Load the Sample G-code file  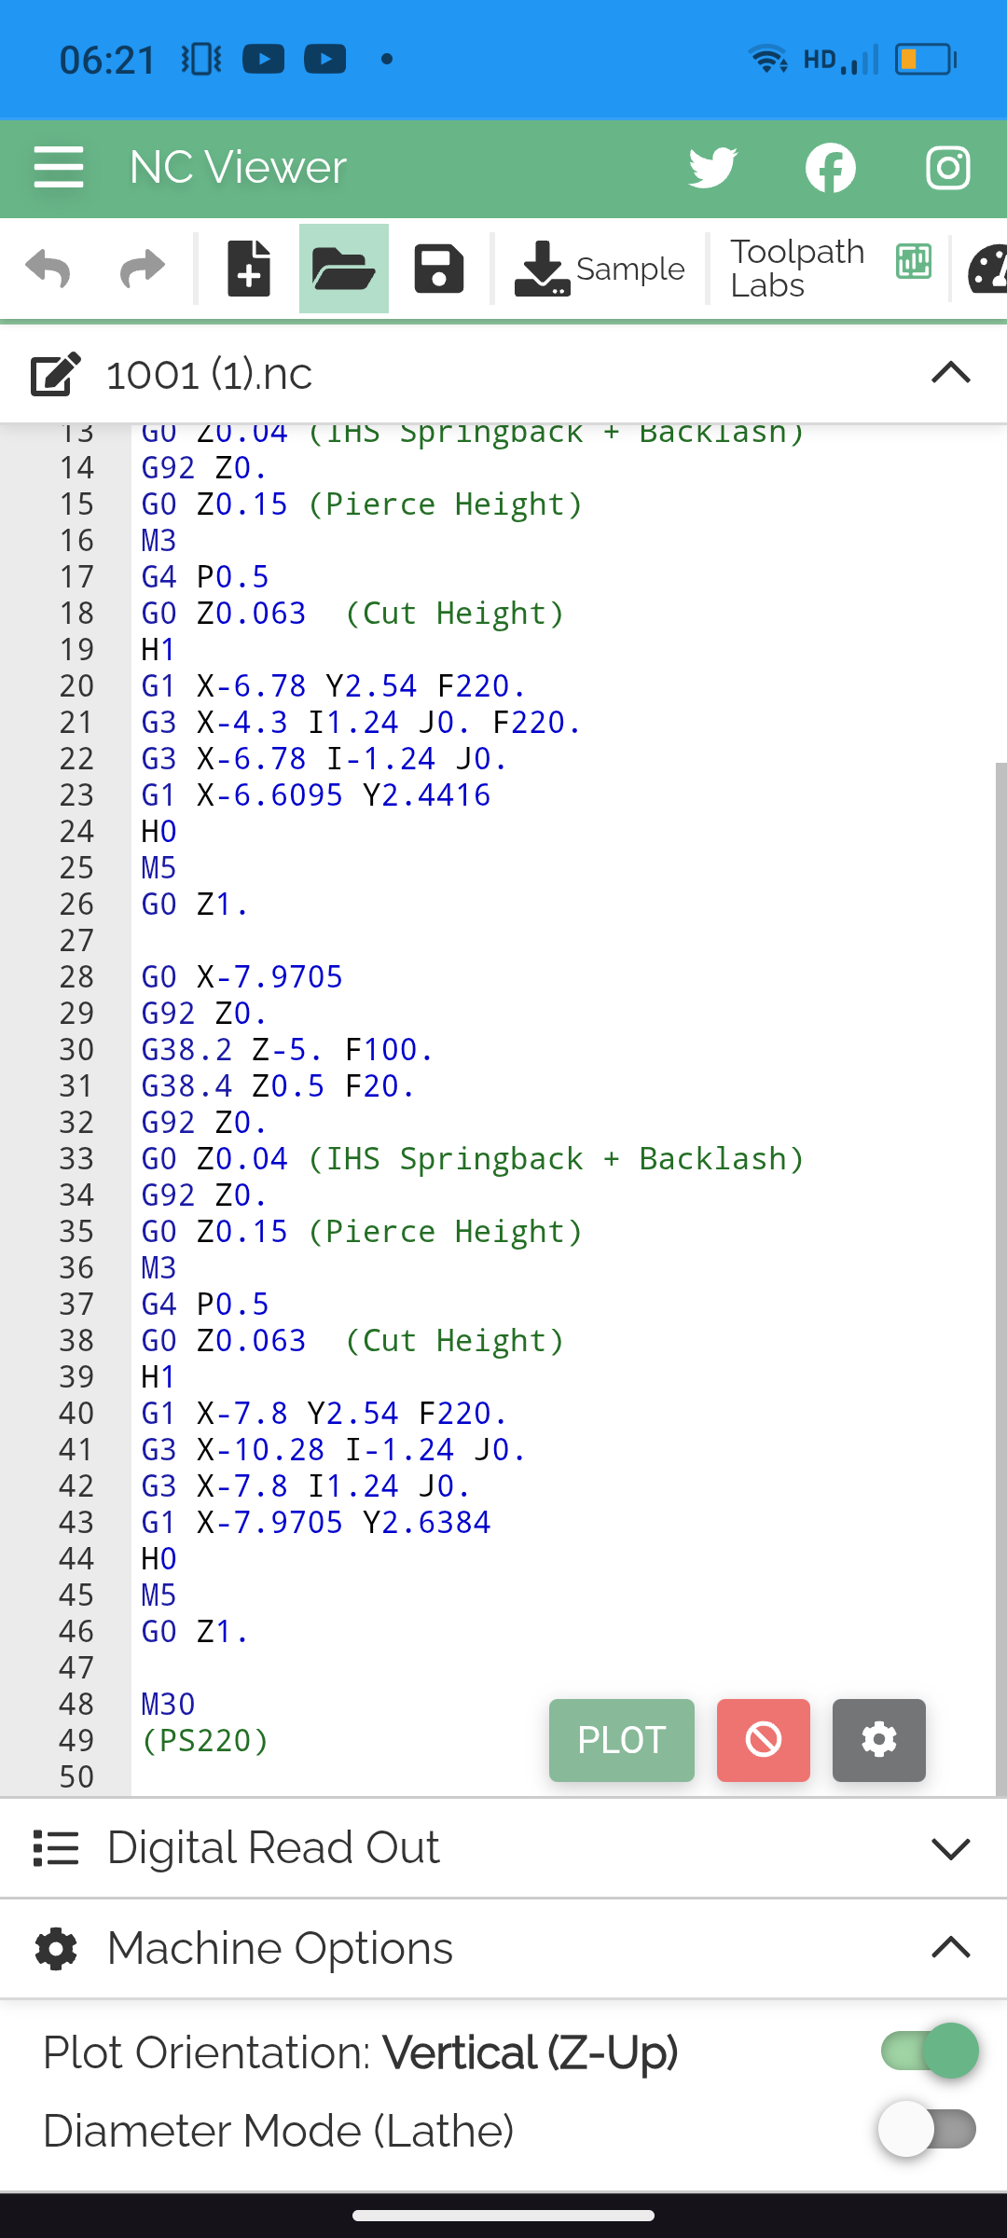(600, 269)
